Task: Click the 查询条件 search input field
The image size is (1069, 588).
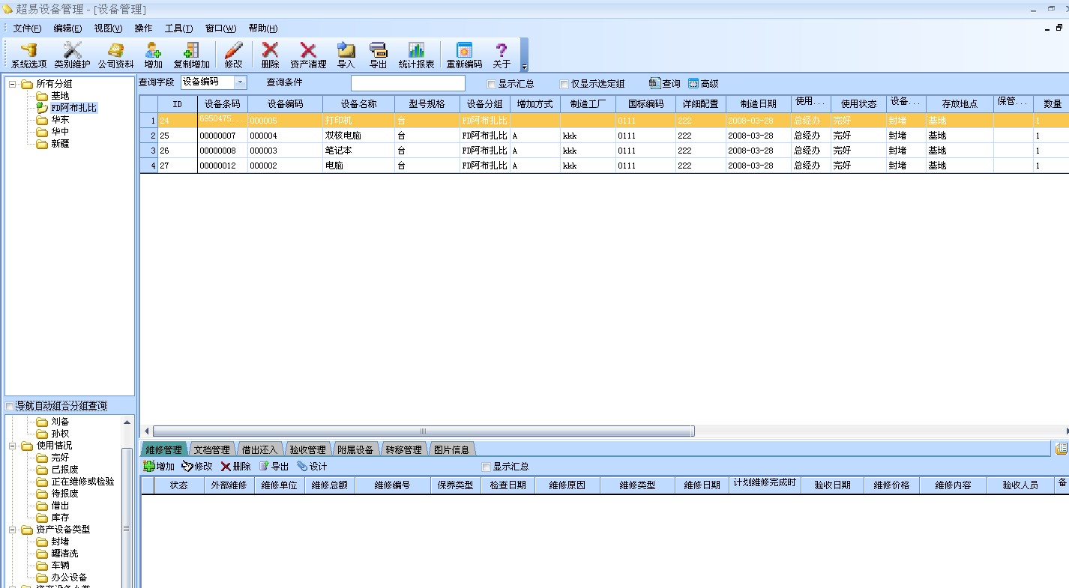Action: (x=408, y=83)
